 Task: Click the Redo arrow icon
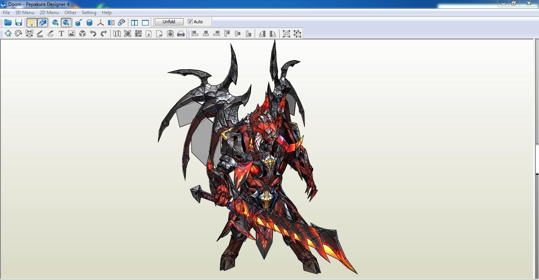[103, 34]
